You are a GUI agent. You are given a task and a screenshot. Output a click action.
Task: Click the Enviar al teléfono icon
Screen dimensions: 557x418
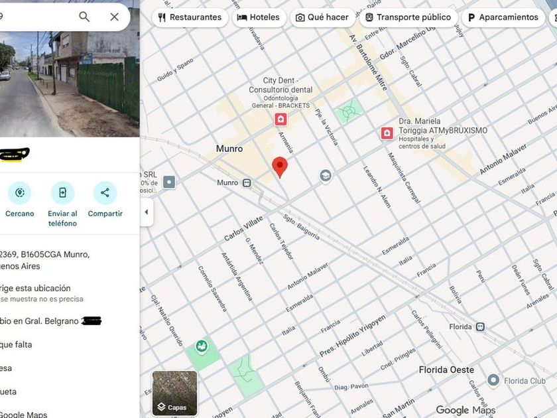(x=62, y=192)
